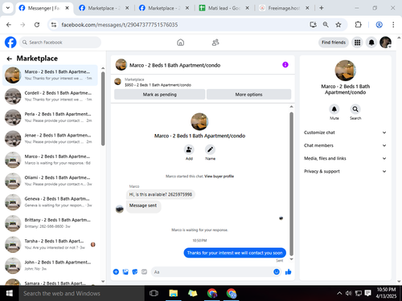Open the emoji picker in message box
This screenshot has width=402, height=301.
coord(277,272)
